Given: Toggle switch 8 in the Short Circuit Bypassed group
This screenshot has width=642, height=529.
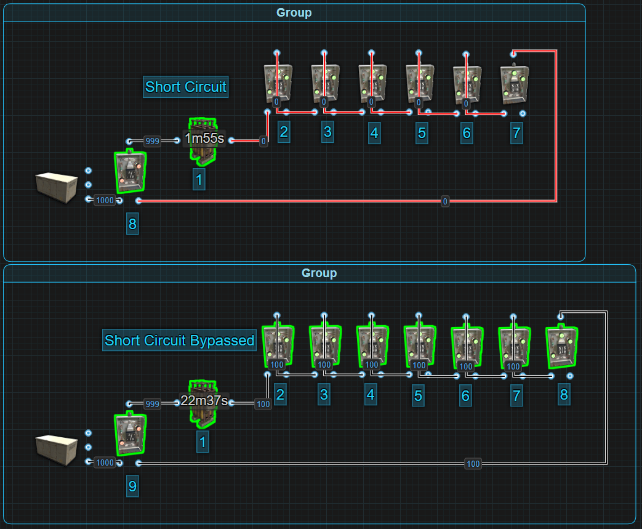Looking at the screenshot, I should tap(560, 346).
